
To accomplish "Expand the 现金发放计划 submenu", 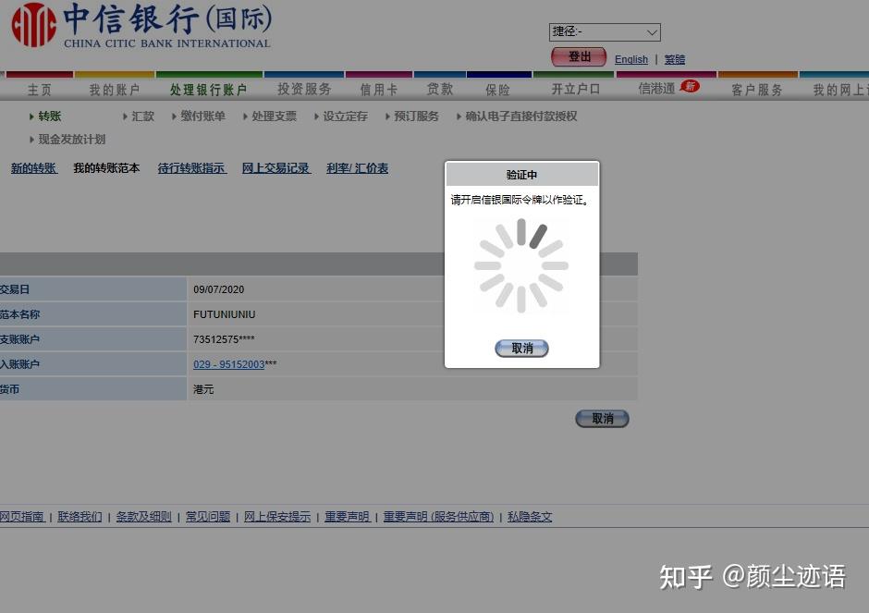I will coord(69,139).
